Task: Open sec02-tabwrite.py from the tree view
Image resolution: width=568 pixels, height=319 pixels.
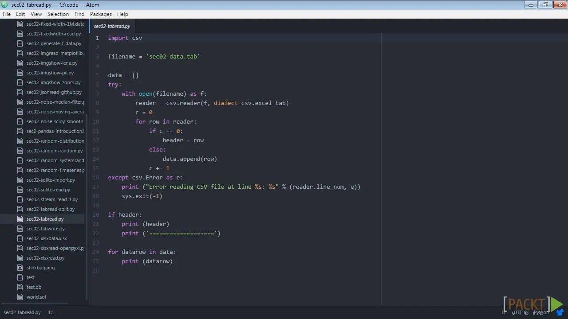Action: [x=46, y=229]
